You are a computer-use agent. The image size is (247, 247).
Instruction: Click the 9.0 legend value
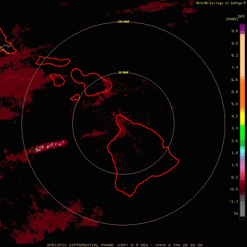click(235, 43)
